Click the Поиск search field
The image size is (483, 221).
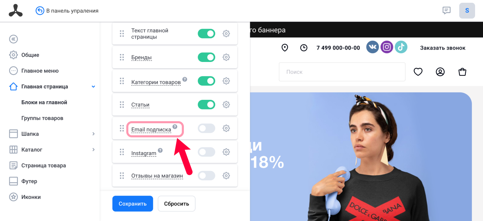[x=342, y=72]
